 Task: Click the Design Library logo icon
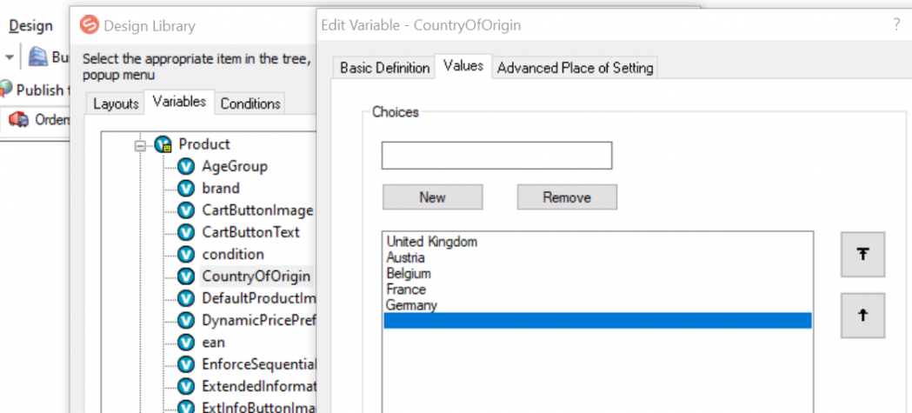pos(89,25)
